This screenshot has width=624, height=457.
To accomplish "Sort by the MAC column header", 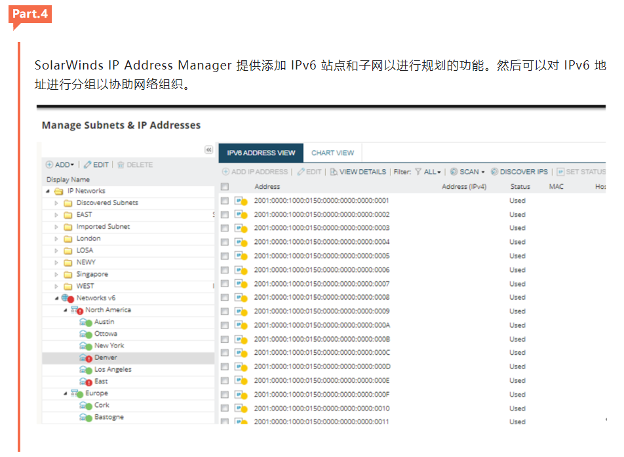I will click(556, 186).
